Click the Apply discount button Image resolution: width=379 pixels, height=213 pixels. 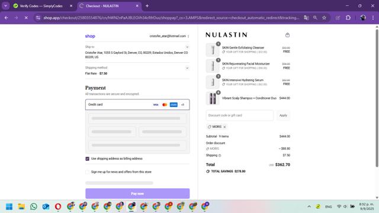pyautogui.click(x=283, y=115)
